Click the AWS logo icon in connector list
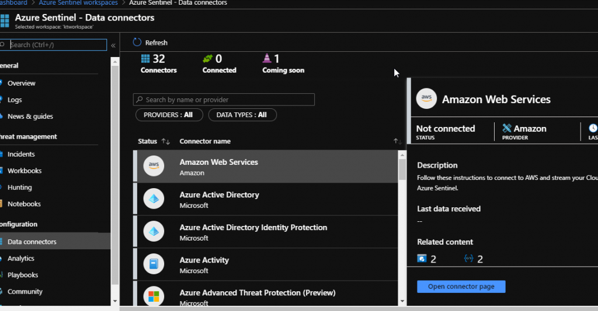This screenshot has width=598, height=311. [154, 167]
